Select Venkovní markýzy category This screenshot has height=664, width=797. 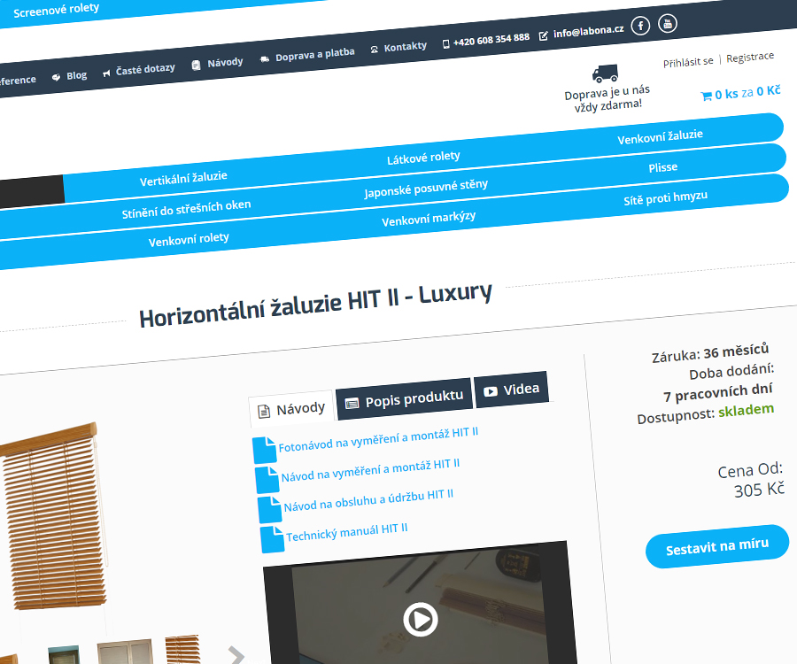coord(429,219)
